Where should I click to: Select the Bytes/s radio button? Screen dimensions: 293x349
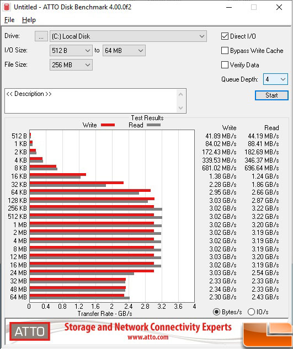pyautogui.click(x=216, y=312)
